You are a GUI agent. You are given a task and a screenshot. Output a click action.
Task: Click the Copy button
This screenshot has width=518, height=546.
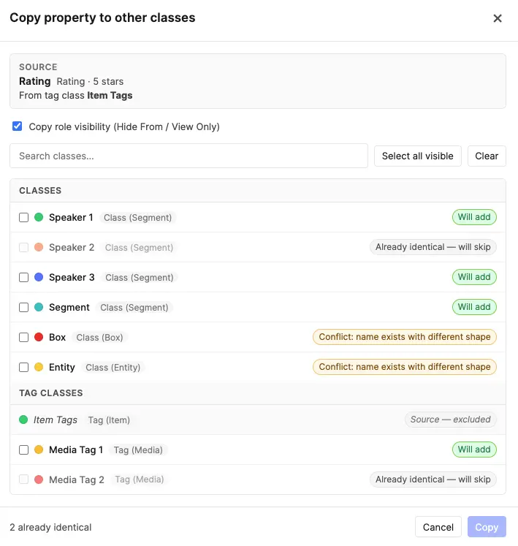click(487, 527)
